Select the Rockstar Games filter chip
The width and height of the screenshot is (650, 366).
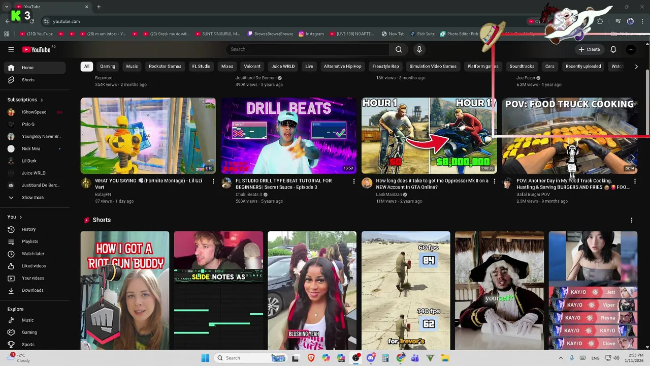165,66
